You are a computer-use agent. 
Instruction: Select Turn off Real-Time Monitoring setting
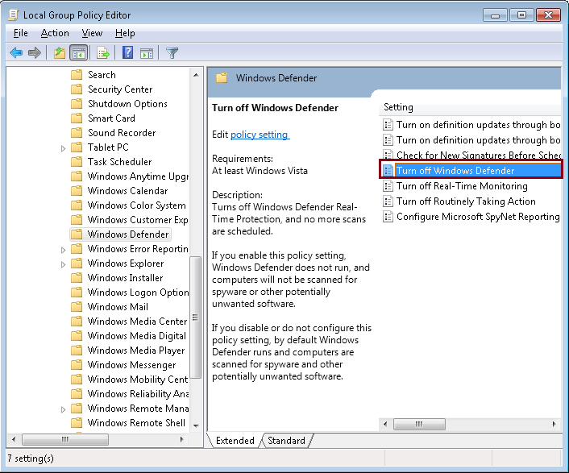tap(462, 186)
